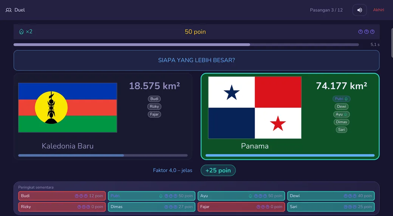The height and width of the screenshot is (216, 393).
Task: Click the Dewi row in the ranking
Action: [331, 196]
